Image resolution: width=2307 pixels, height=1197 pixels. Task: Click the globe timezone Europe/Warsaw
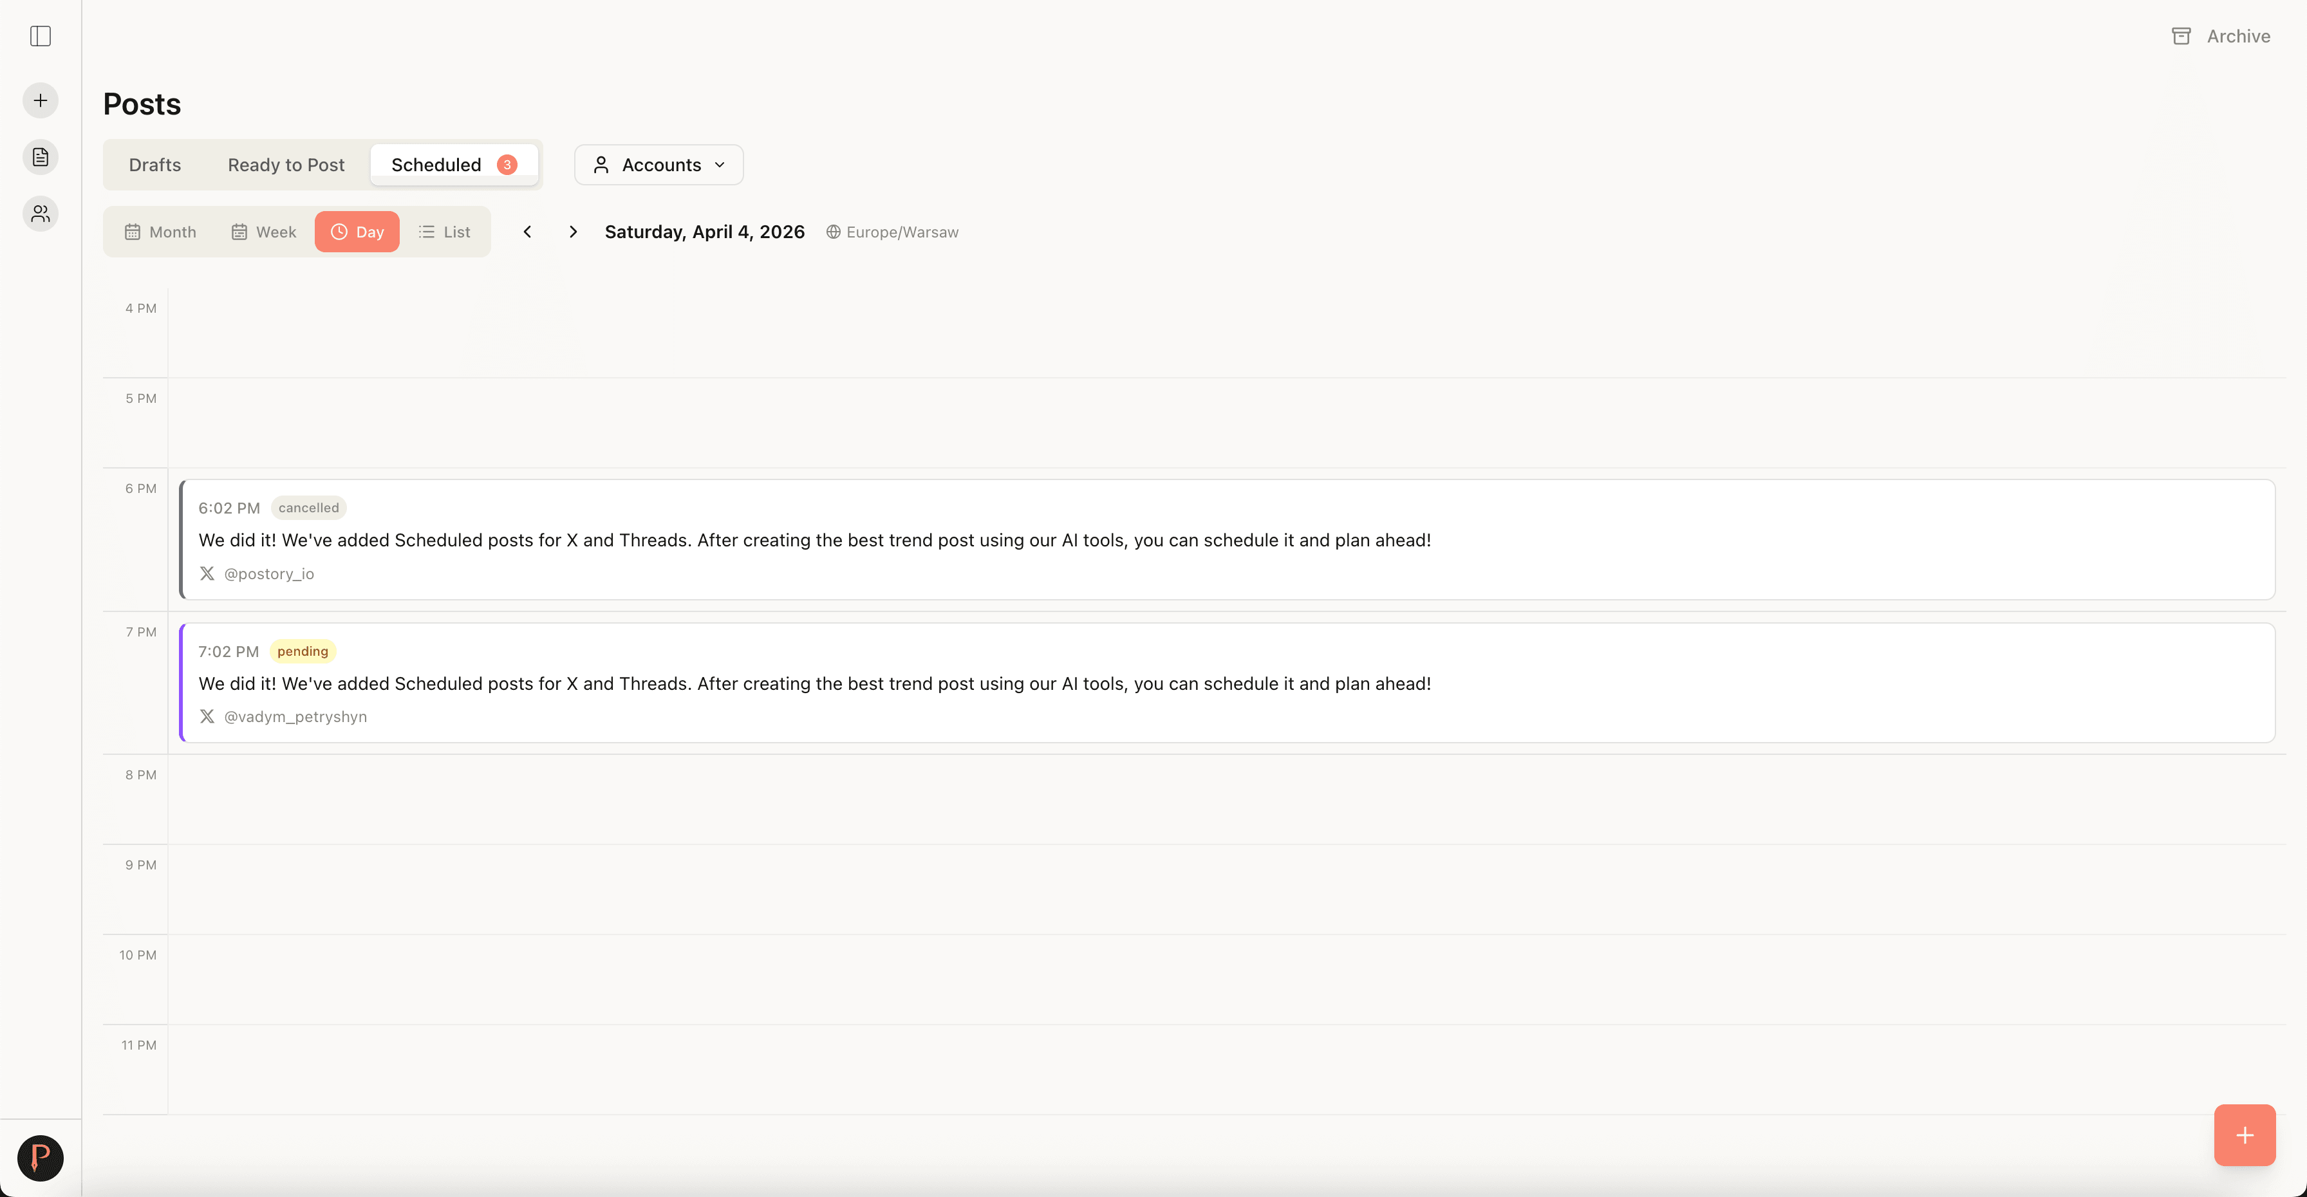pyautogui.click(x=892, y=232)
